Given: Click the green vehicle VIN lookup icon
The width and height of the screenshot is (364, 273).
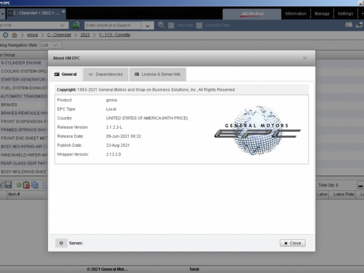Looking at the screenshot, I should click(x=76, y=25).
